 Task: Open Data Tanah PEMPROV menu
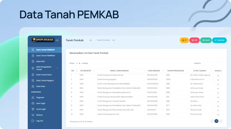(45, 56)
